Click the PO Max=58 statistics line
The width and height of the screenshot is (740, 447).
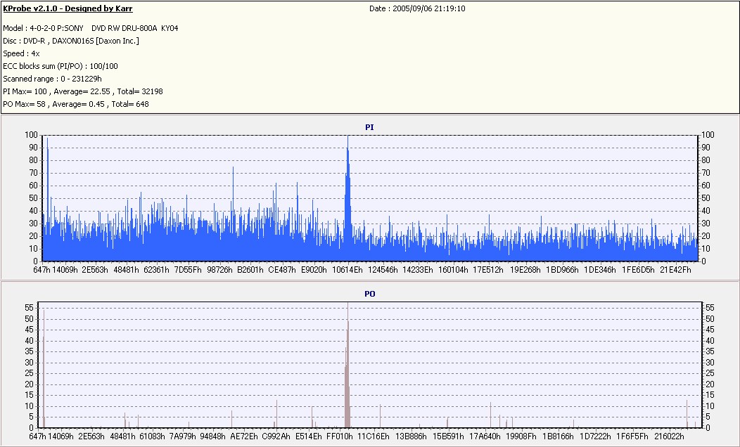pyautogui.click(x=76, y=104)
